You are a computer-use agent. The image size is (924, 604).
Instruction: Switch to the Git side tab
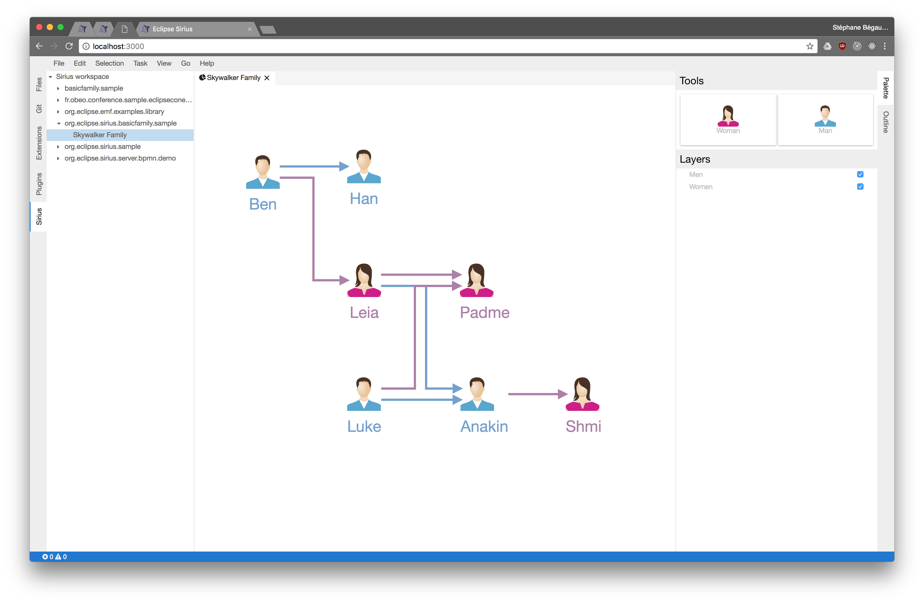click(x=39, y=109)
